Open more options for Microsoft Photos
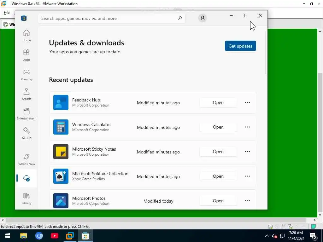 [x=247, y=201]
